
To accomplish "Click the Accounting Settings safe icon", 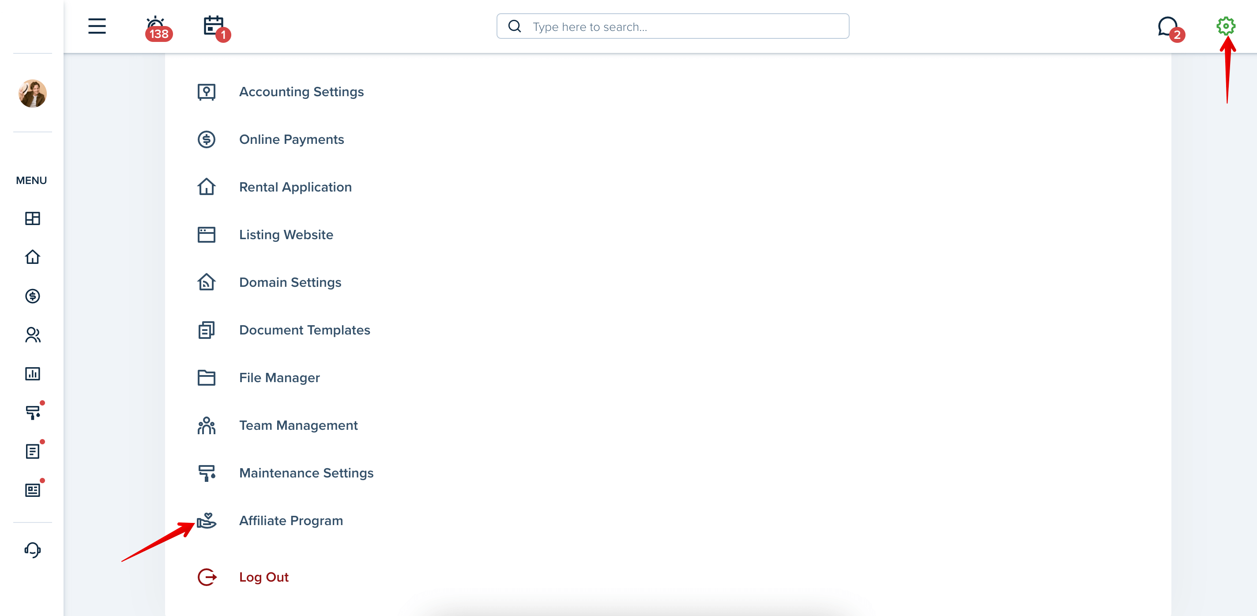I will coord(207,92).
